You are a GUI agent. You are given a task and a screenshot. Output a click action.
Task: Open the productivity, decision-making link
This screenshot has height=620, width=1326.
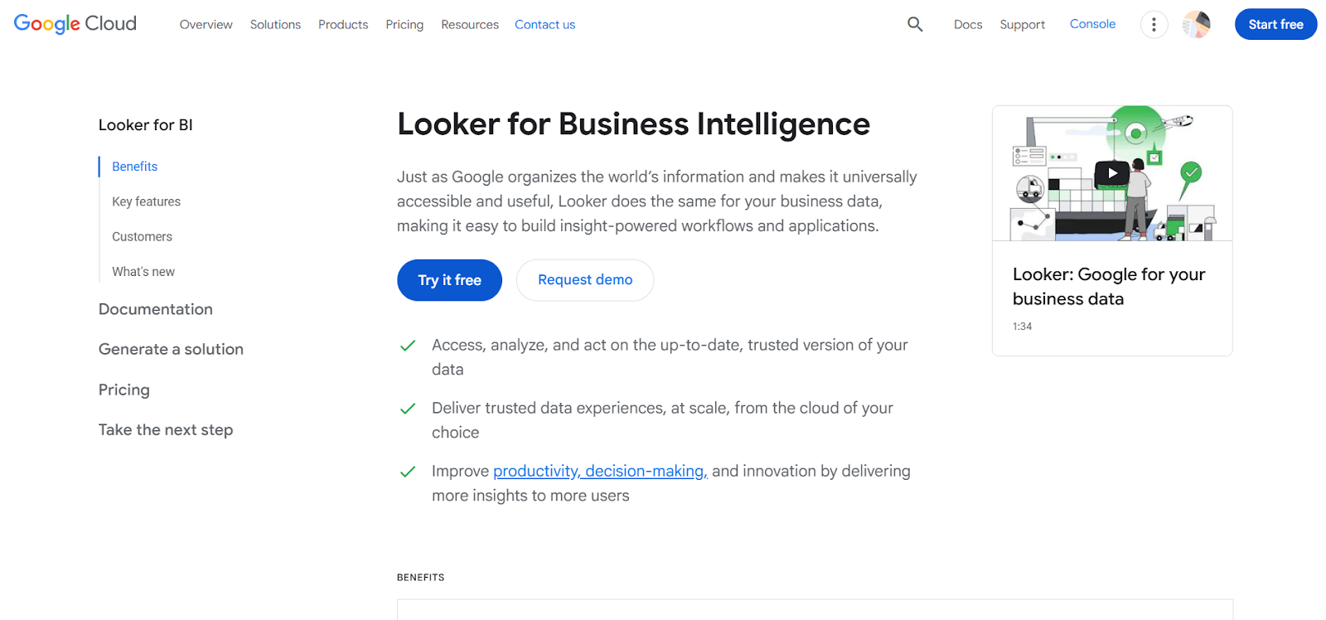599,471
